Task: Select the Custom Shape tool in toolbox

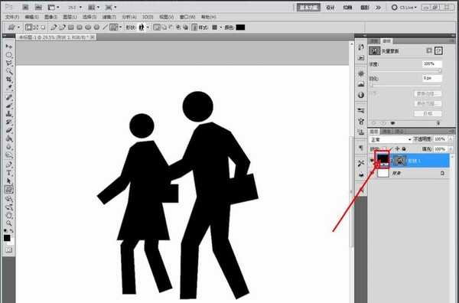Action: pos(9,190)
